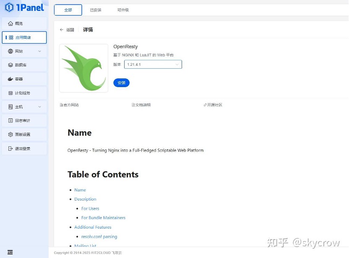Image resolution: width=349 pixels, height=258 pixels.
Task: Click the Docker whale icon for 容器
Action: coord(10,79)
